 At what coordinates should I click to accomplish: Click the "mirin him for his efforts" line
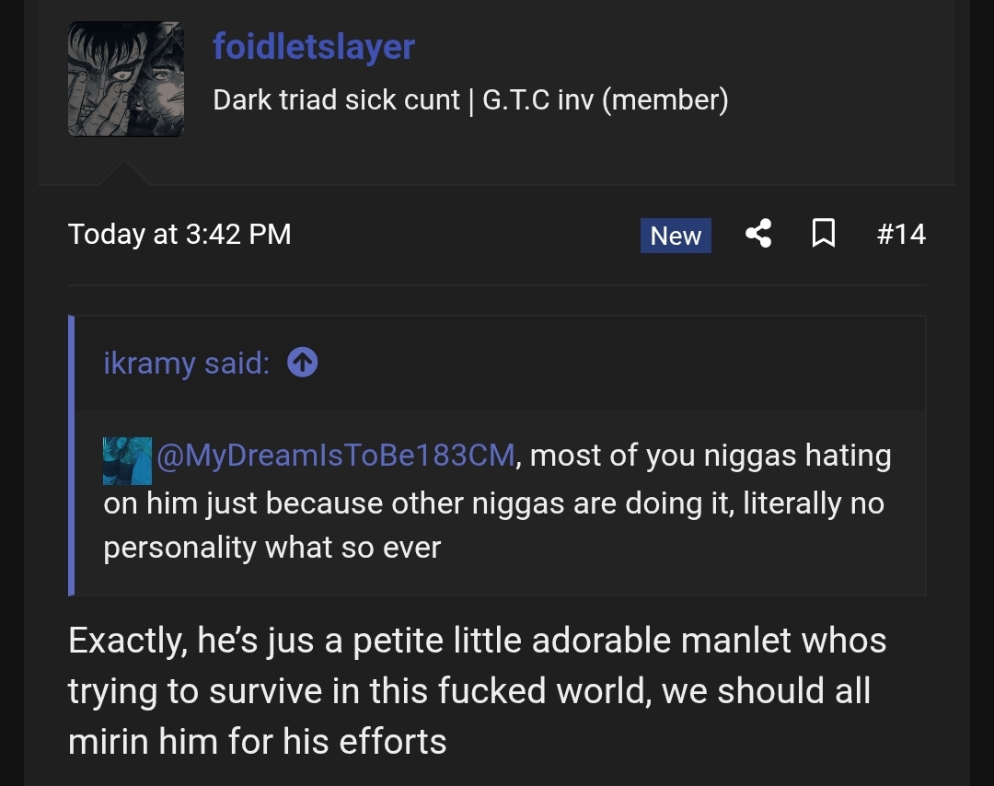tap(258, 740)
